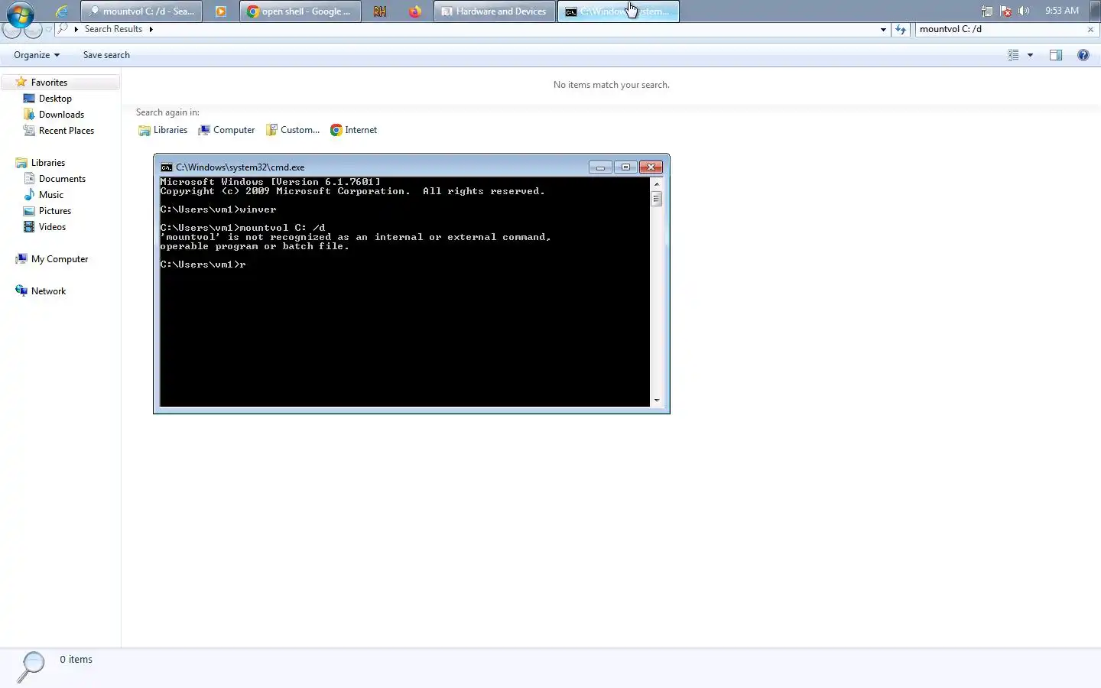This screenshot has width=1101, height=688.
Task: Click the 9:53 AM system clock
Action: (1062, 11)
